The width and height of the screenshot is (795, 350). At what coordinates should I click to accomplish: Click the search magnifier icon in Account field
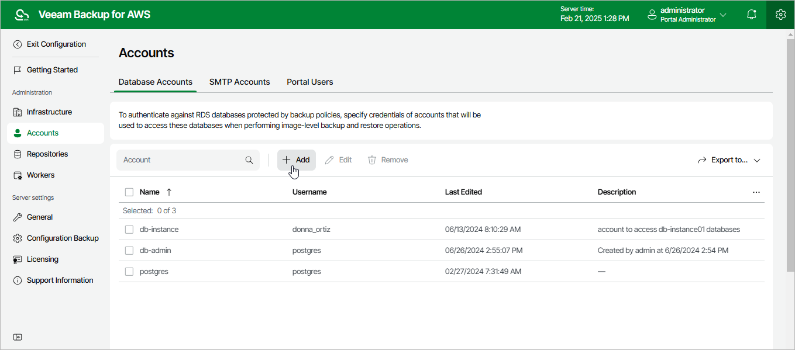coord(249,160)
